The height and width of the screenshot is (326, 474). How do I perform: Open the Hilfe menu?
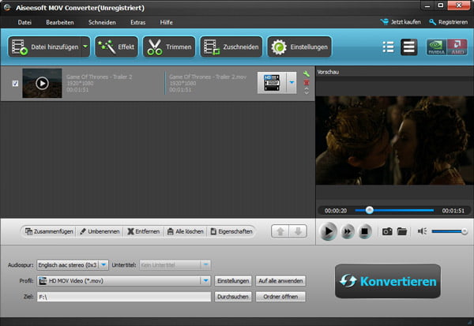point(166,22)
